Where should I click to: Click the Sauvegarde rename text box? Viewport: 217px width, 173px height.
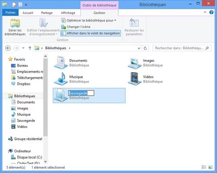[x=81, y=93]
